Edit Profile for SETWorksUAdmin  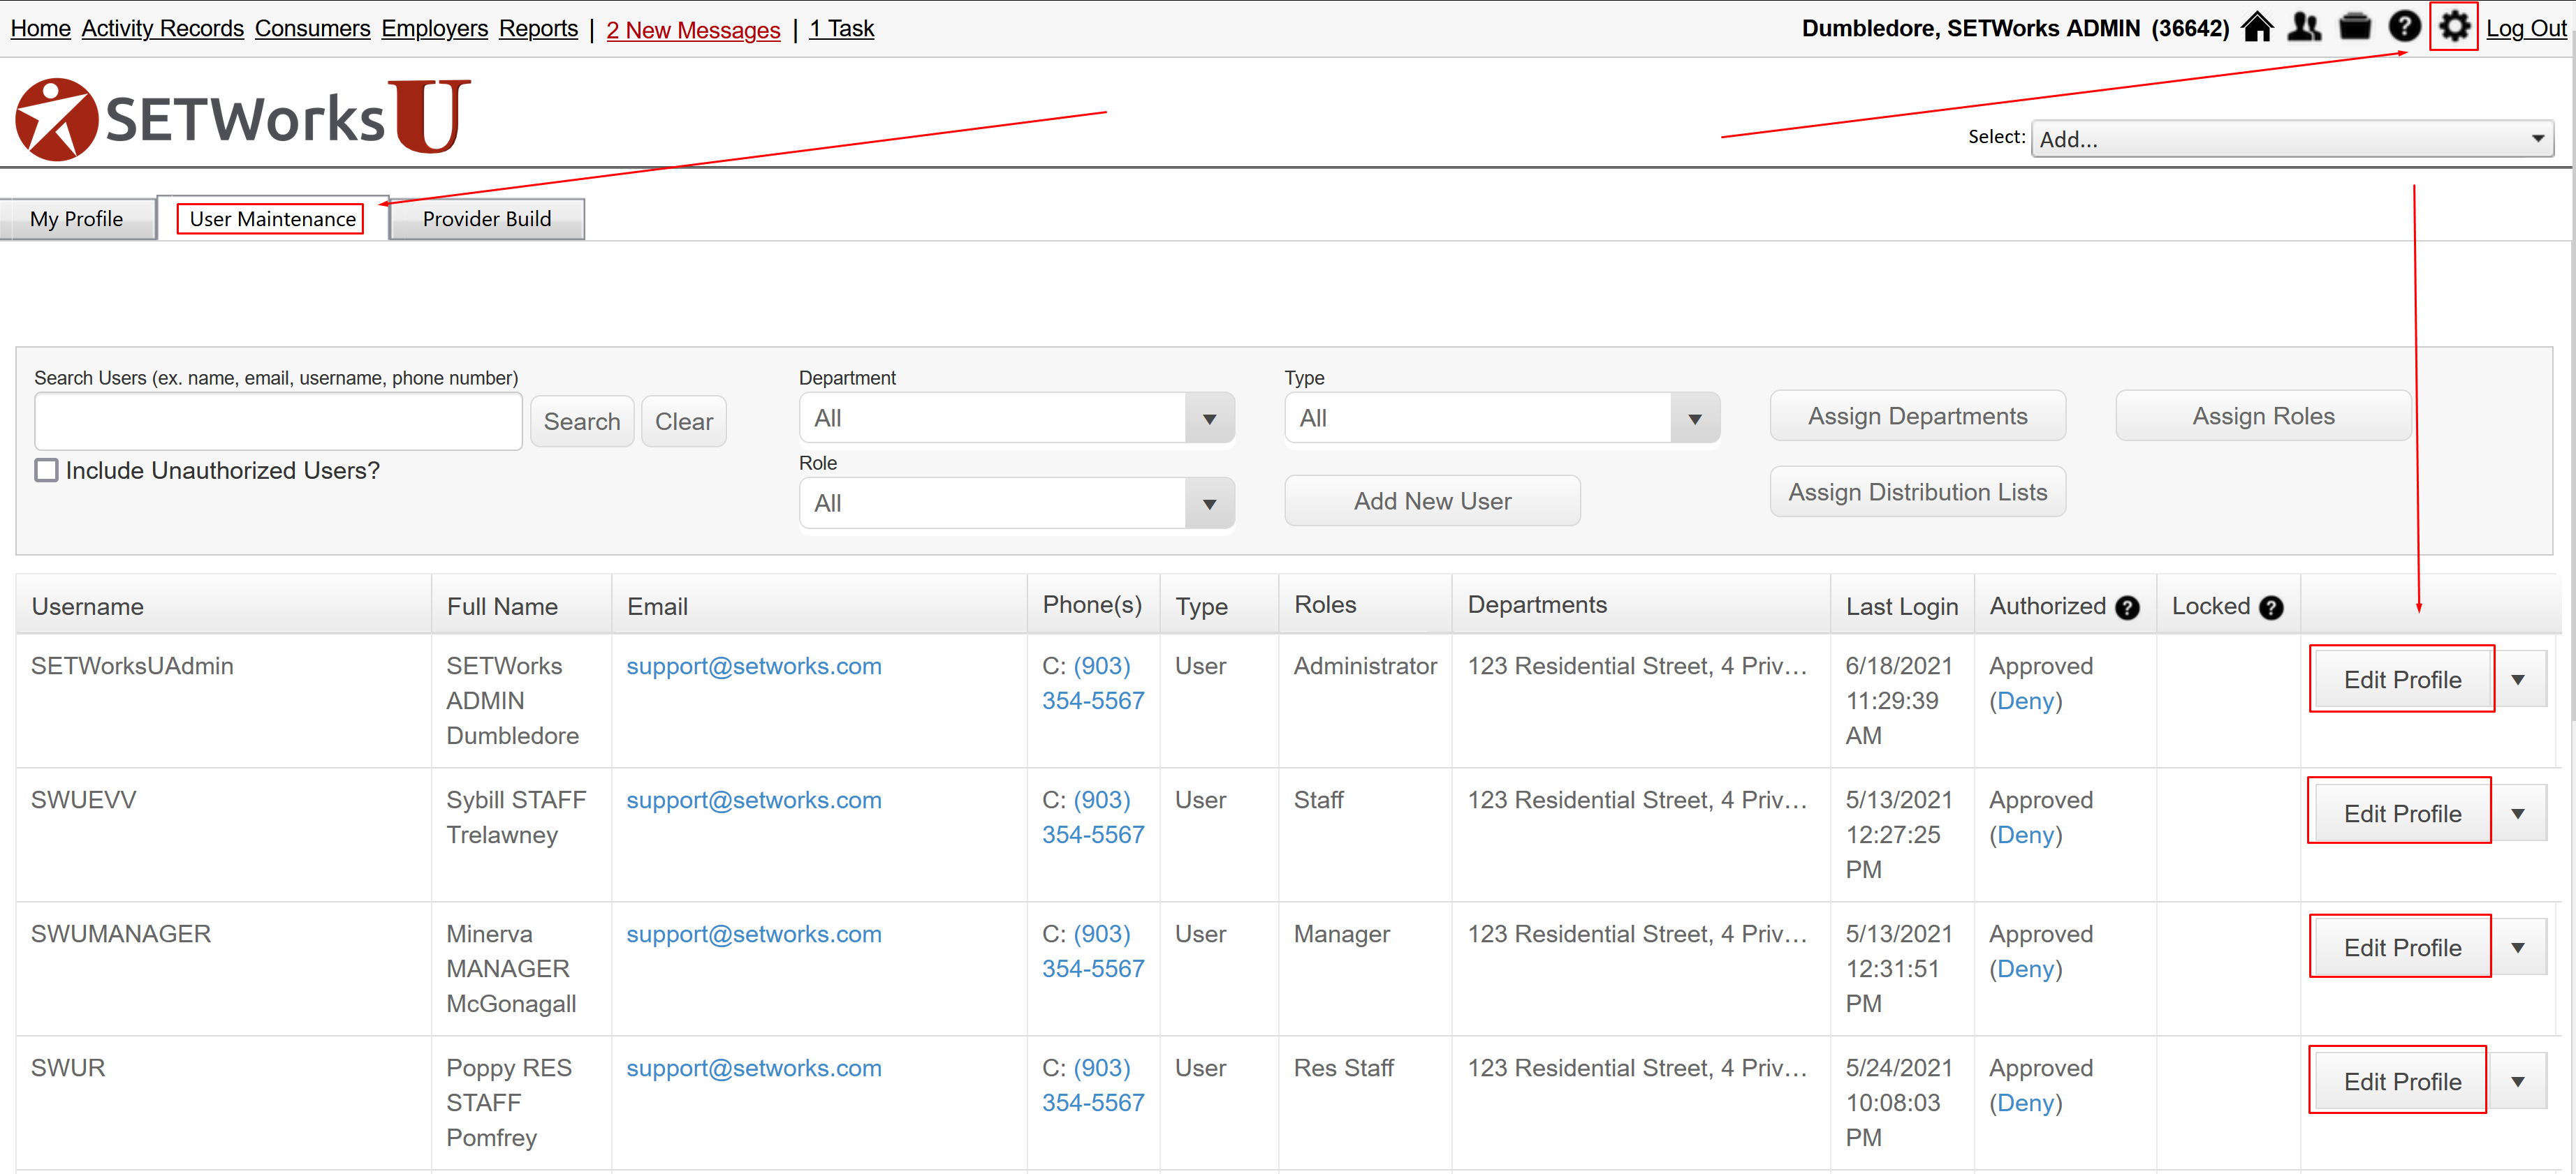[x=2402, y=681]
